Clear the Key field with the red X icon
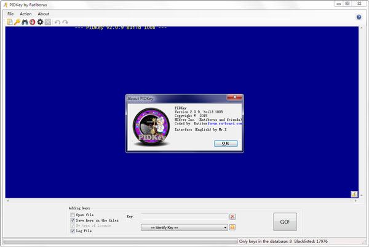 pos(232,217)
